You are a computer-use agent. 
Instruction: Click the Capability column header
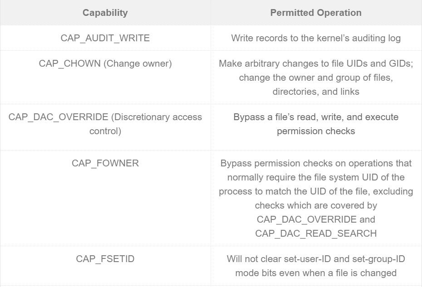105,13
